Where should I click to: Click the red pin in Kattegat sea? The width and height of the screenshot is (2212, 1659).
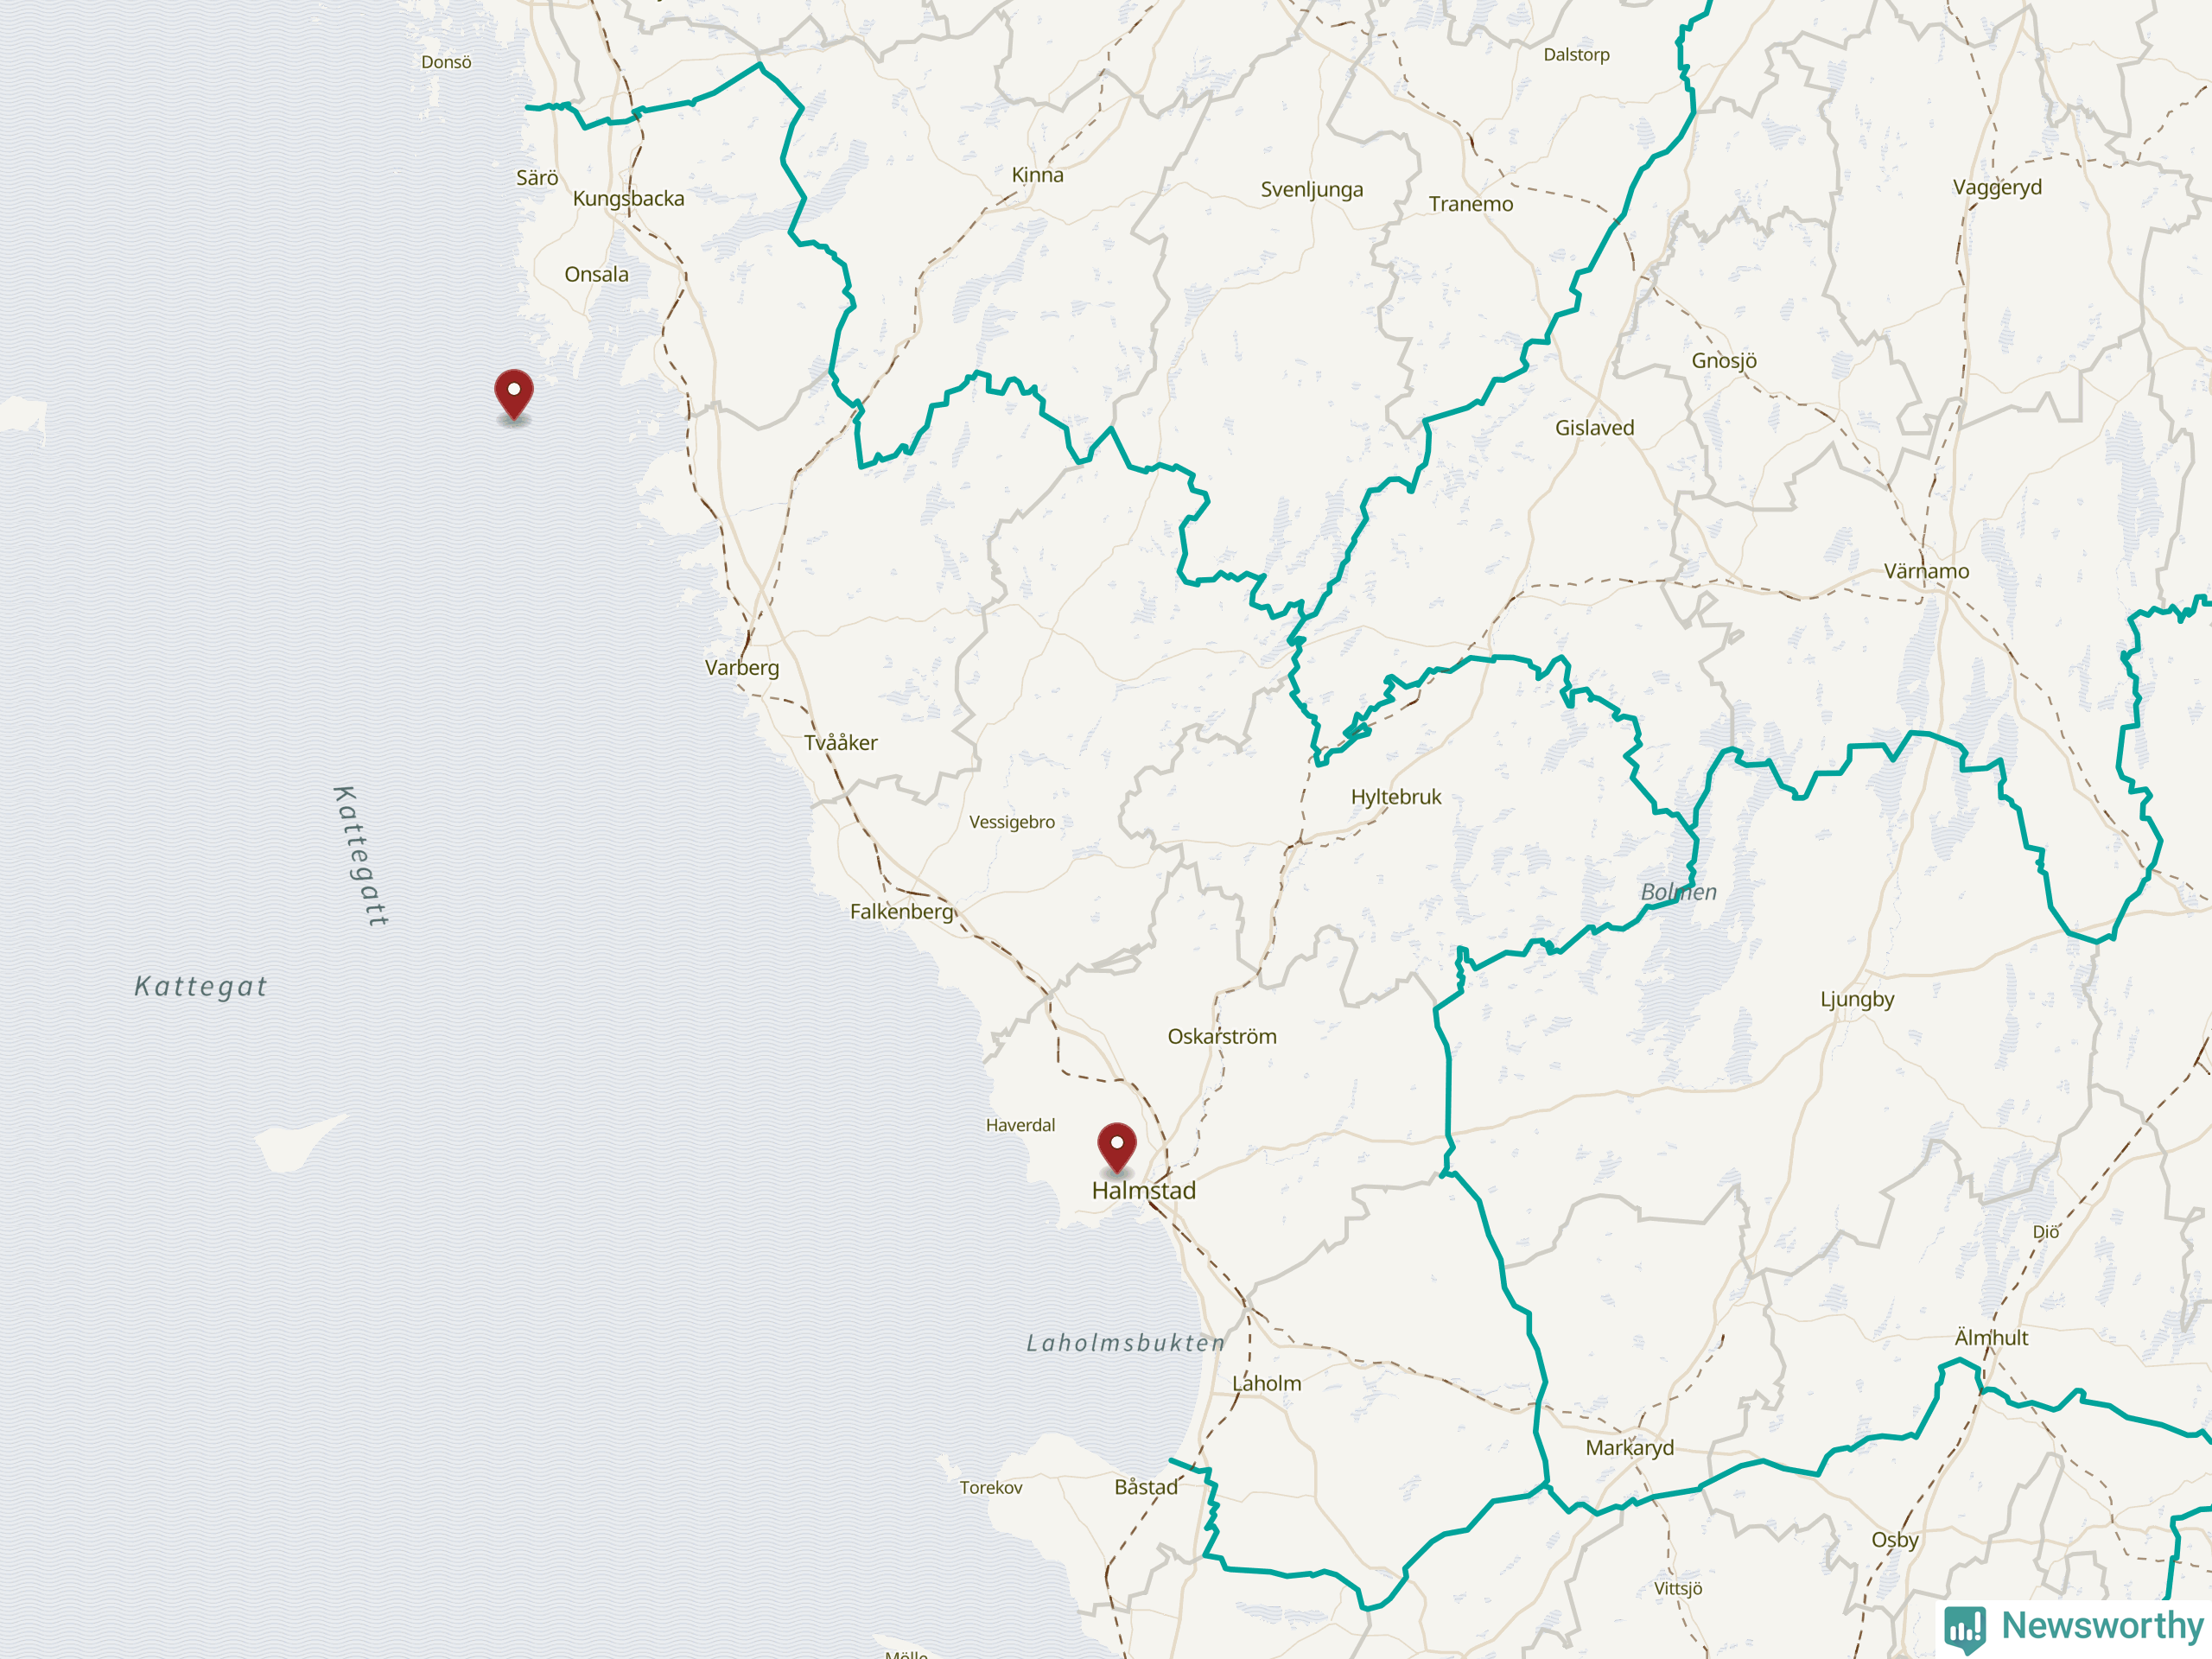coord(513,394)
